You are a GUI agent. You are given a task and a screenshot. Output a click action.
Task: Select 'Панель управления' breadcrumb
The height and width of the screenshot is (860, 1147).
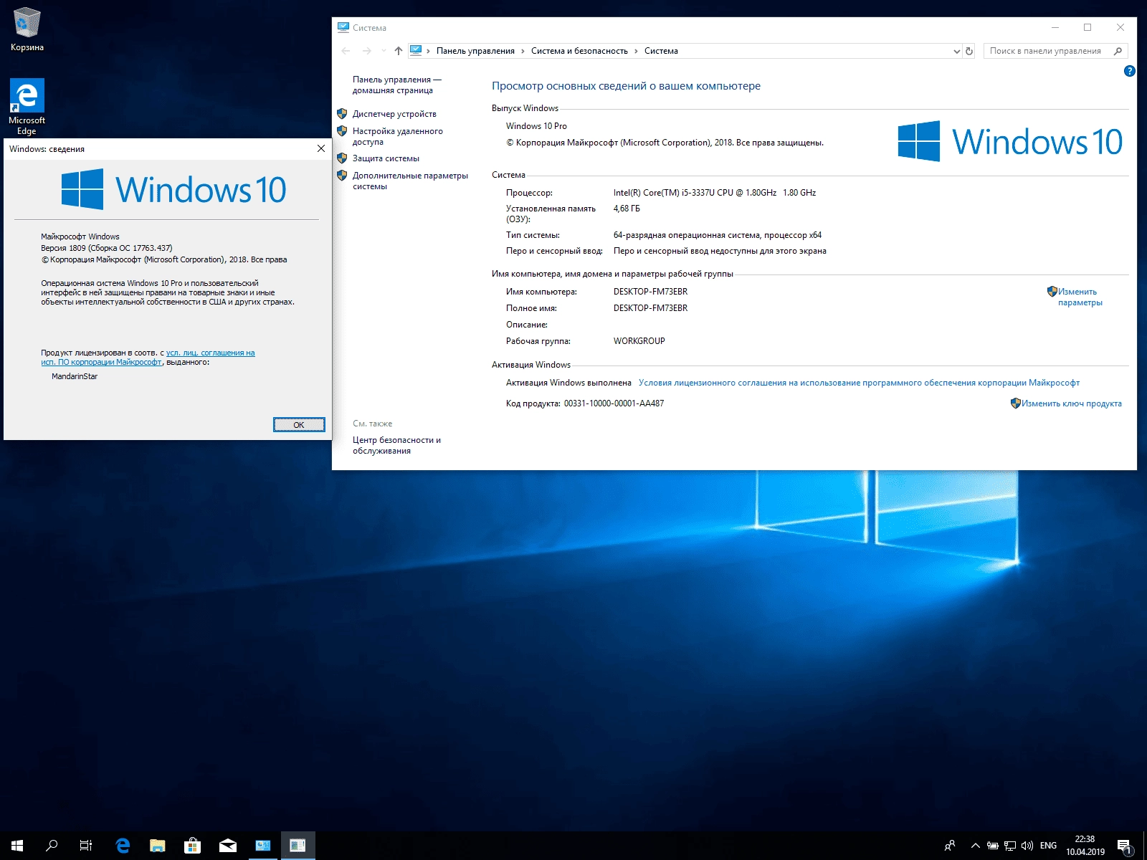(x=475, y=51)
